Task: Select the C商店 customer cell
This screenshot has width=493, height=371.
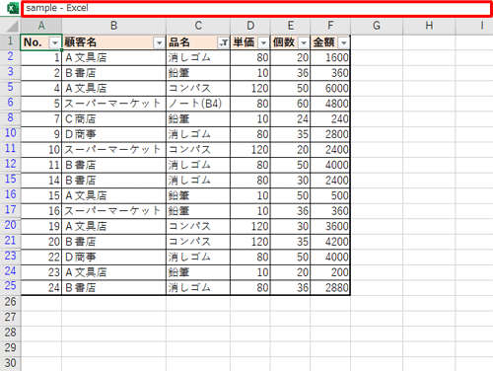Action: tap(113, 119)
